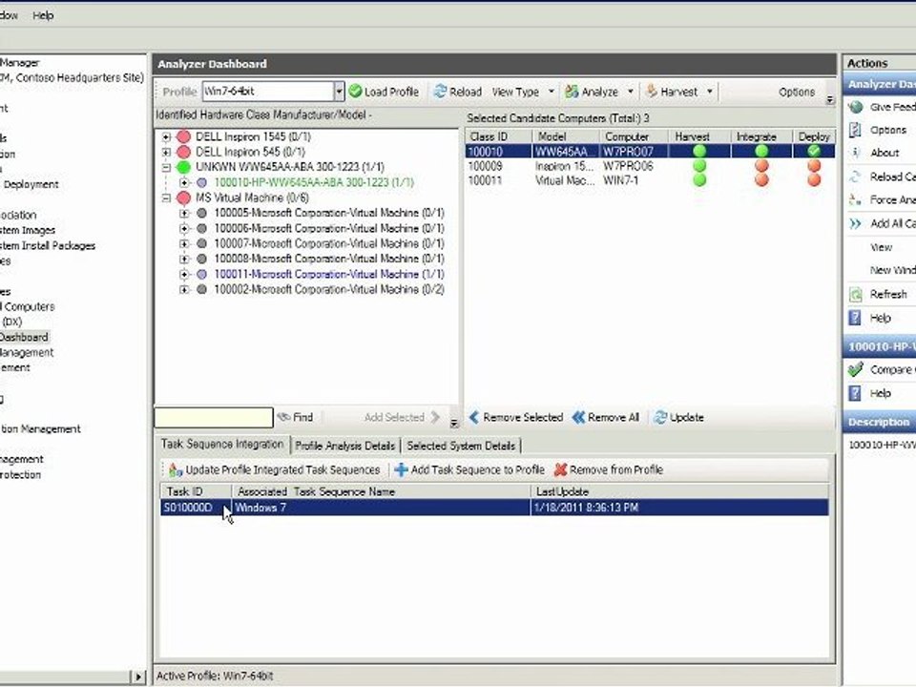Click the Reload toolbar icon

click(x=441, y=92)
